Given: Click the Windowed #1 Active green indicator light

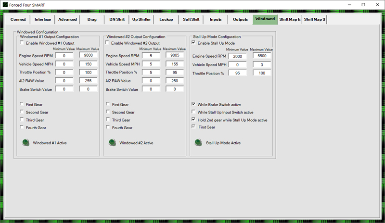Looking at the screenshot, I should click(x=25, y=143).
